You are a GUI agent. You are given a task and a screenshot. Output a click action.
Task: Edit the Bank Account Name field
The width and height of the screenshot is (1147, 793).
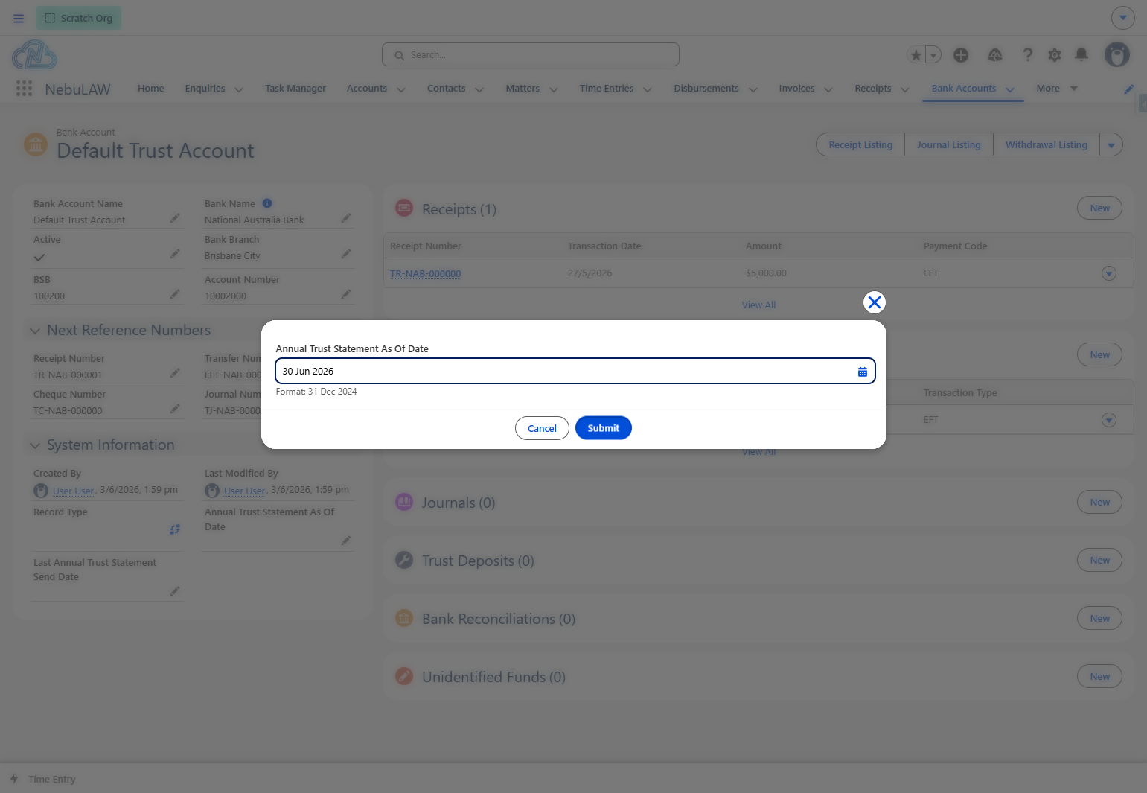(175, 218)
